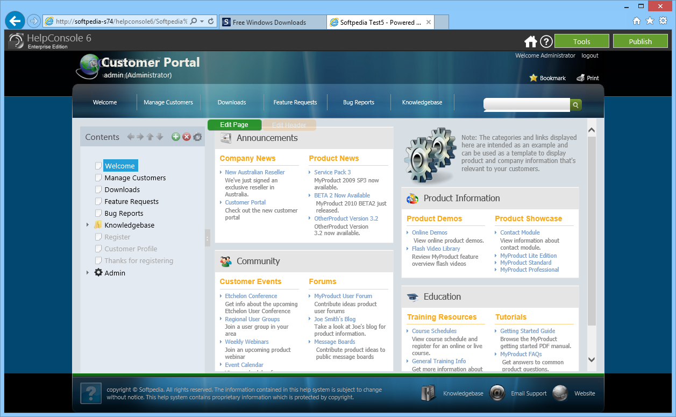Refresh the page using the reload icon

tap(211, 22)
